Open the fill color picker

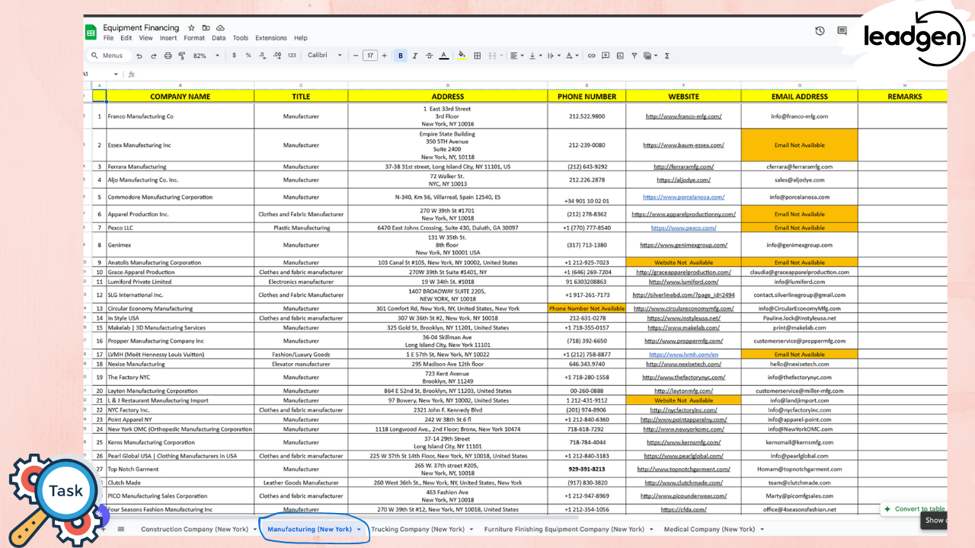click(x=462, y=56)
